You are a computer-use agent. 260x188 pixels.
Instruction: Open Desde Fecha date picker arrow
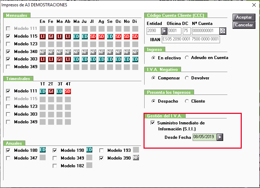tap(220, 137)
